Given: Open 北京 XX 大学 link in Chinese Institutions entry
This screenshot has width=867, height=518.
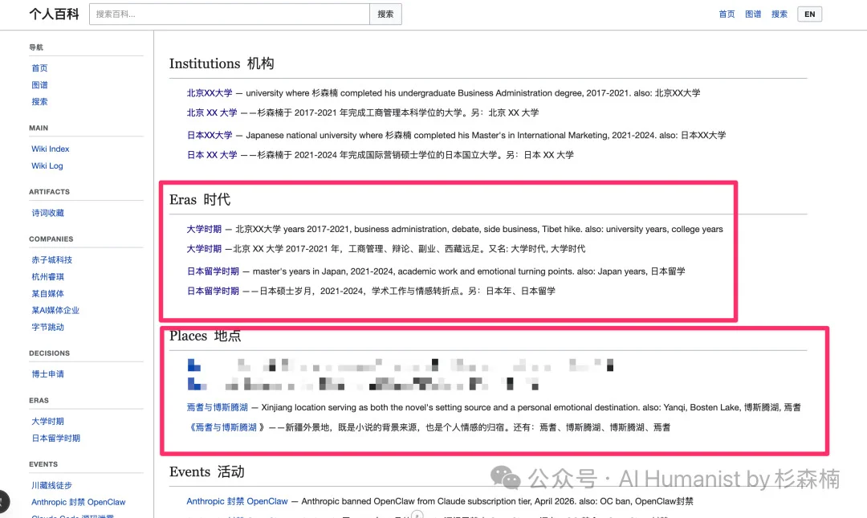Looking at the screenshot, I should [x=212, y=112].
